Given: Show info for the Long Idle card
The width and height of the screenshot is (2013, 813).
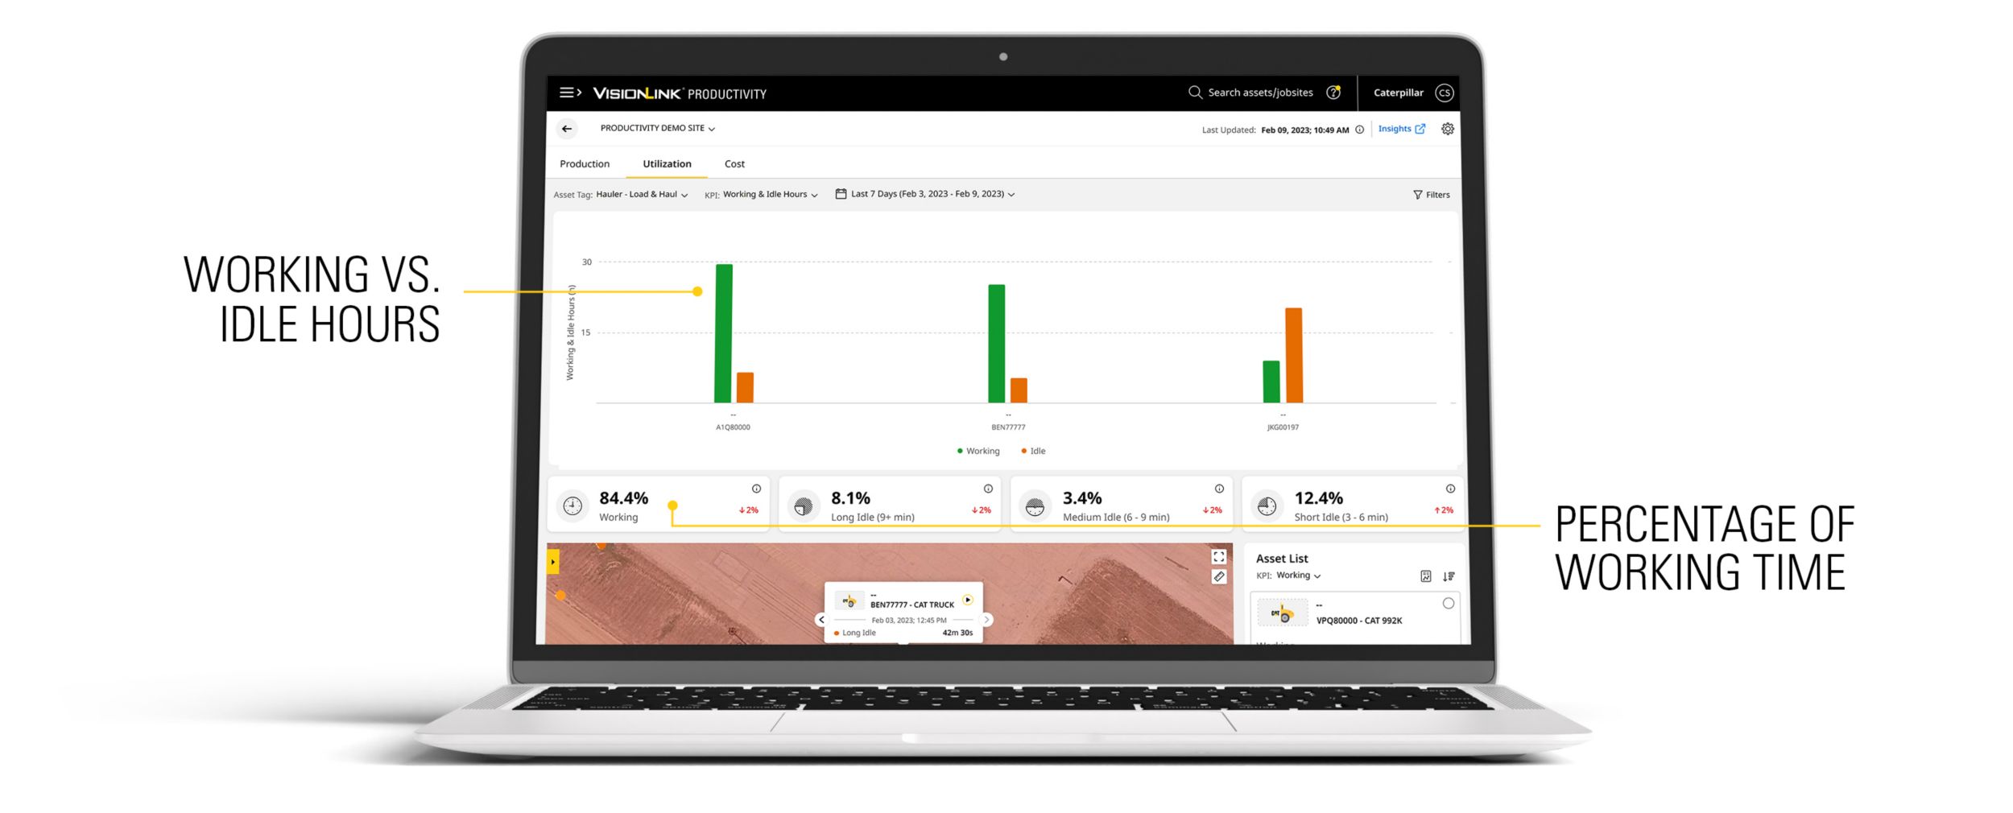Looking at the screenshot, I should point(988,489).
